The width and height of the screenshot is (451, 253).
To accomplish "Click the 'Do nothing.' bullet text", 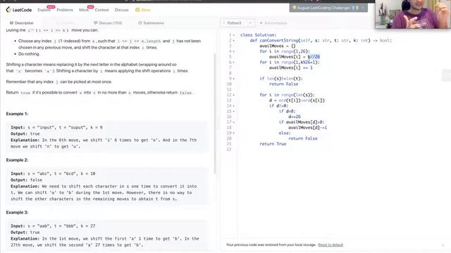I will (x=29, y=54).
